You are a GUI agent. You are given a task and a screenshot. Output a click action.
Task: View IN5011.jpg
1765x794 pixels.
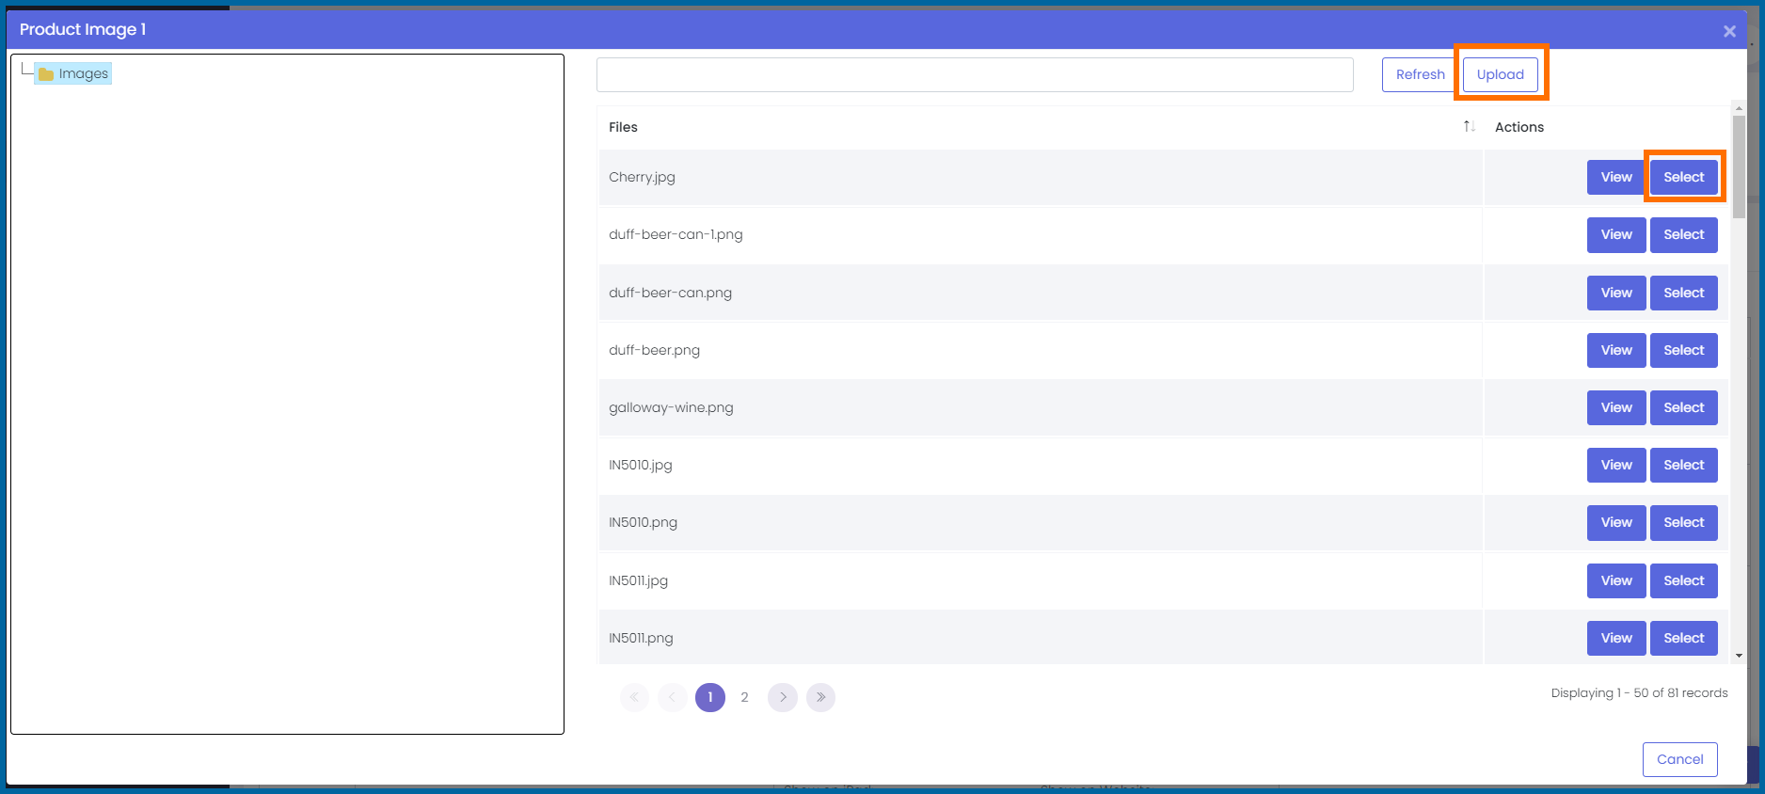(1616, 580)
